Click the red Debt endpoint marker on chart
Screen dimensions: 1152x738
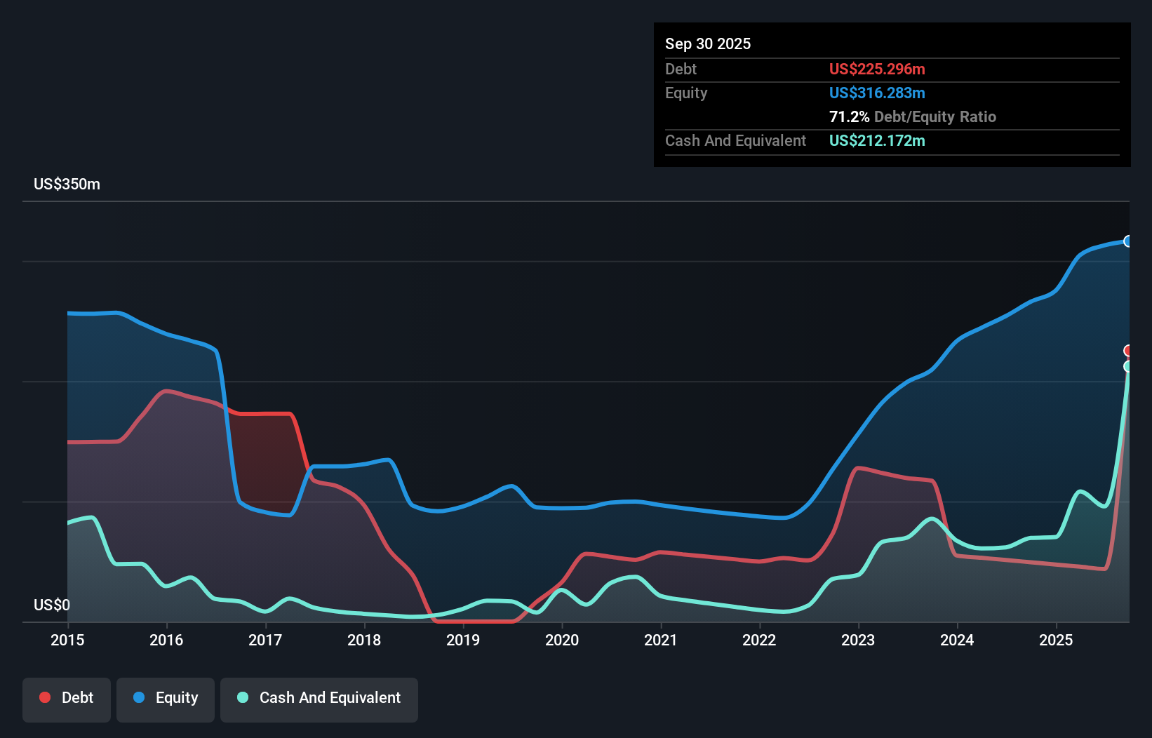[1128, 350]
